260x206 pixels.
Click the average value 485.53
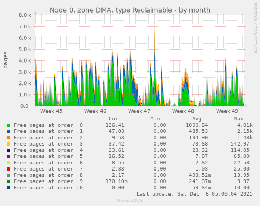198,131
